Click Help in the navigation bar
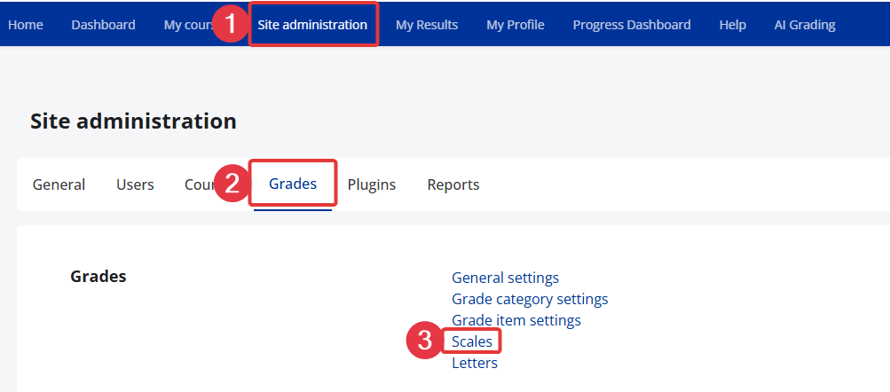 click(732, 25)
